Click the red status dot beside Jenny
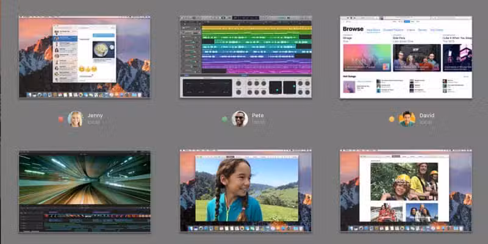488x244 pixels. 61,119
